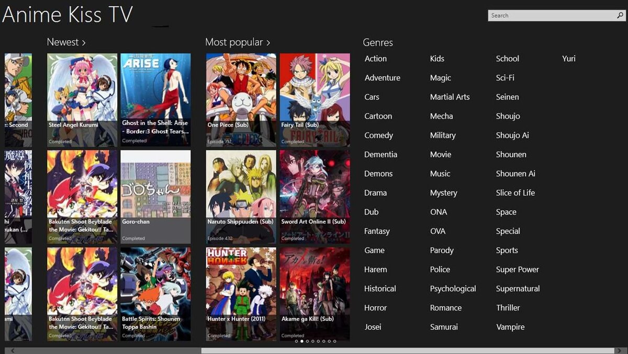This screenshot has height=354, width=628.
Task: Browse the Thriller genre
Action: (508, 308)
